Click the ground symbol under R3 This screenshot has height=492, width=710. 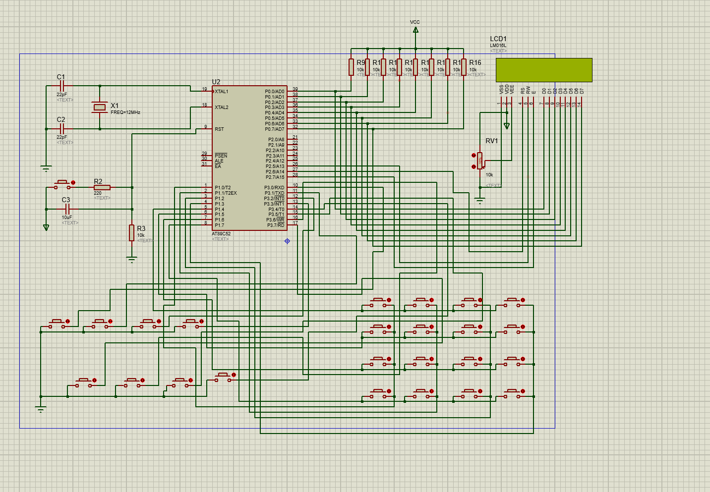(x=131, y=260)
